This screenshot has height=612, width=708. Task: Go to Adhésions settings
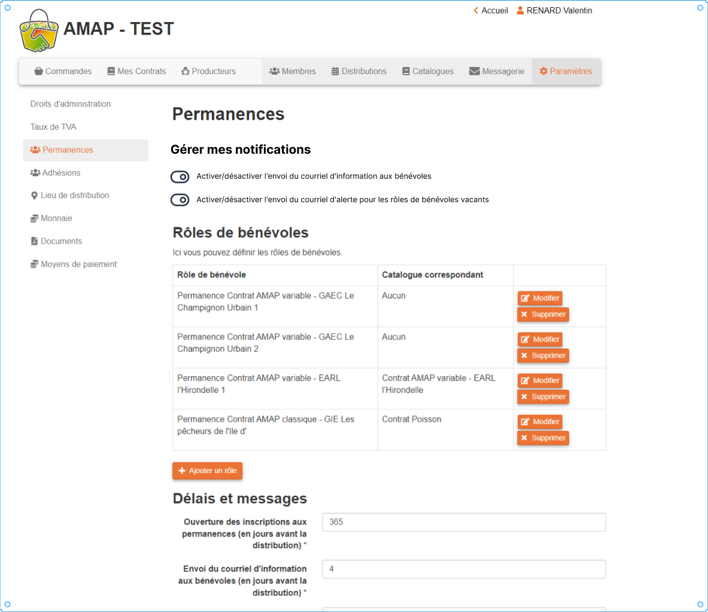(x=60, y=173)
